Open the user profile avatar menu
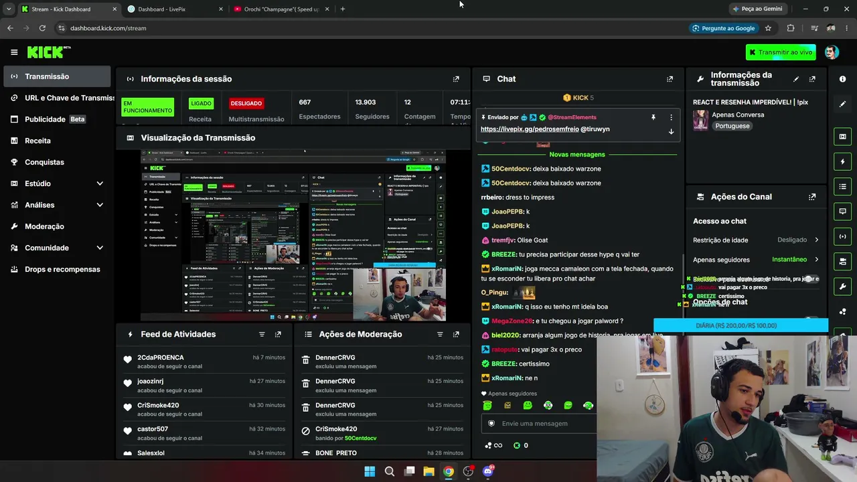Image resolution: width=857 pixels, height=482 pixels. click(832, 52)
